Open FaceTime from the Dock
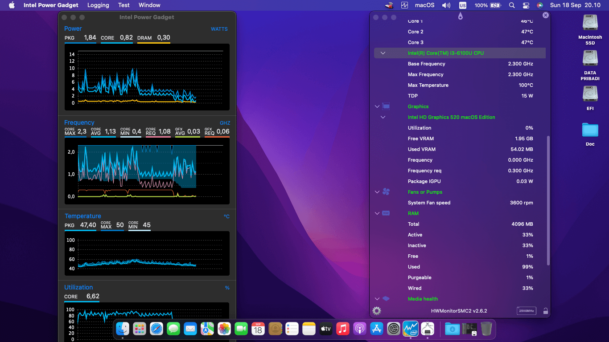 241,329
